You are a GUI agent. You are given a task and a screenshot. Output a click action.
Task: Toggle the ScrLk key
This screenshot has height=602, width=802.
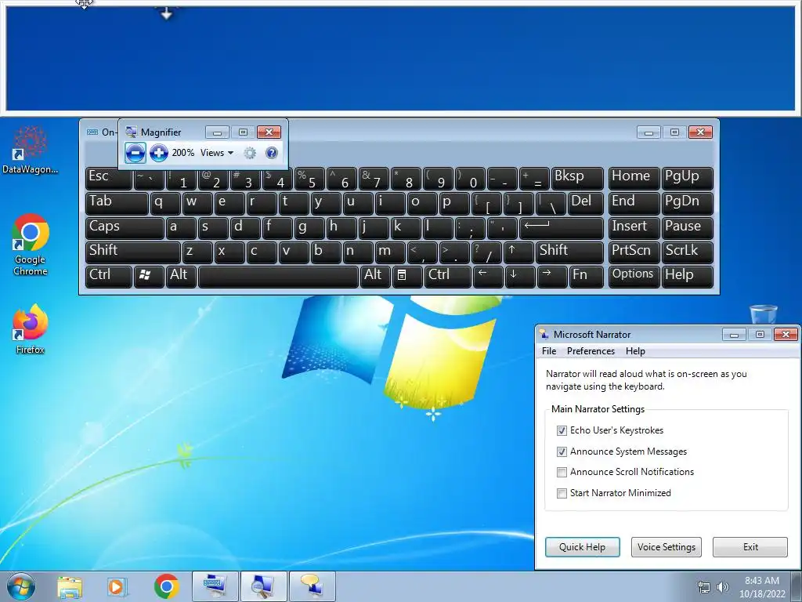point(688,252)
